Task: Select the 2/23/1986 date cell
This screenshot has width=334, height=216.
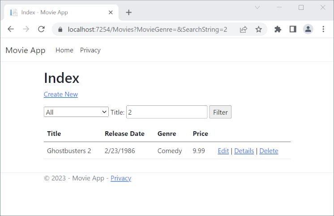Action: click(x=120, y=151)
